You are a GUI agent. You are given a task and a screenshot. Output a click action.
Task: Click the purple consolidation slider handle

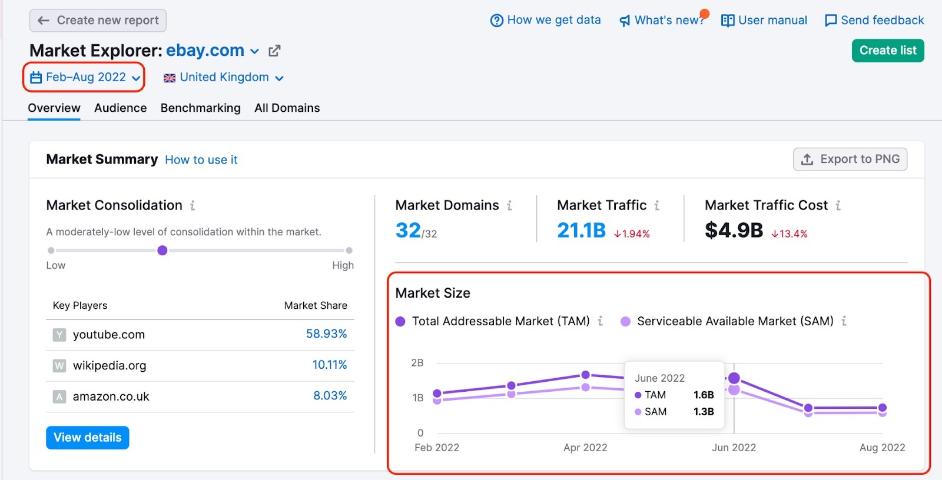click(x=162, y=251)
